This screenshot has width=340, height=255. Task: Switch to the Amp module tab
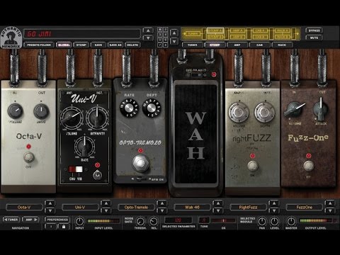(x=237, y=45)
